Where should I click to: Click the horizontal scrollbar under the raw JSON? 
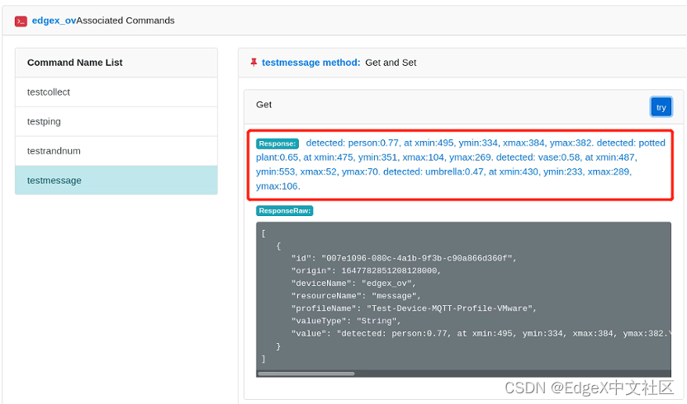click(306, 373)
